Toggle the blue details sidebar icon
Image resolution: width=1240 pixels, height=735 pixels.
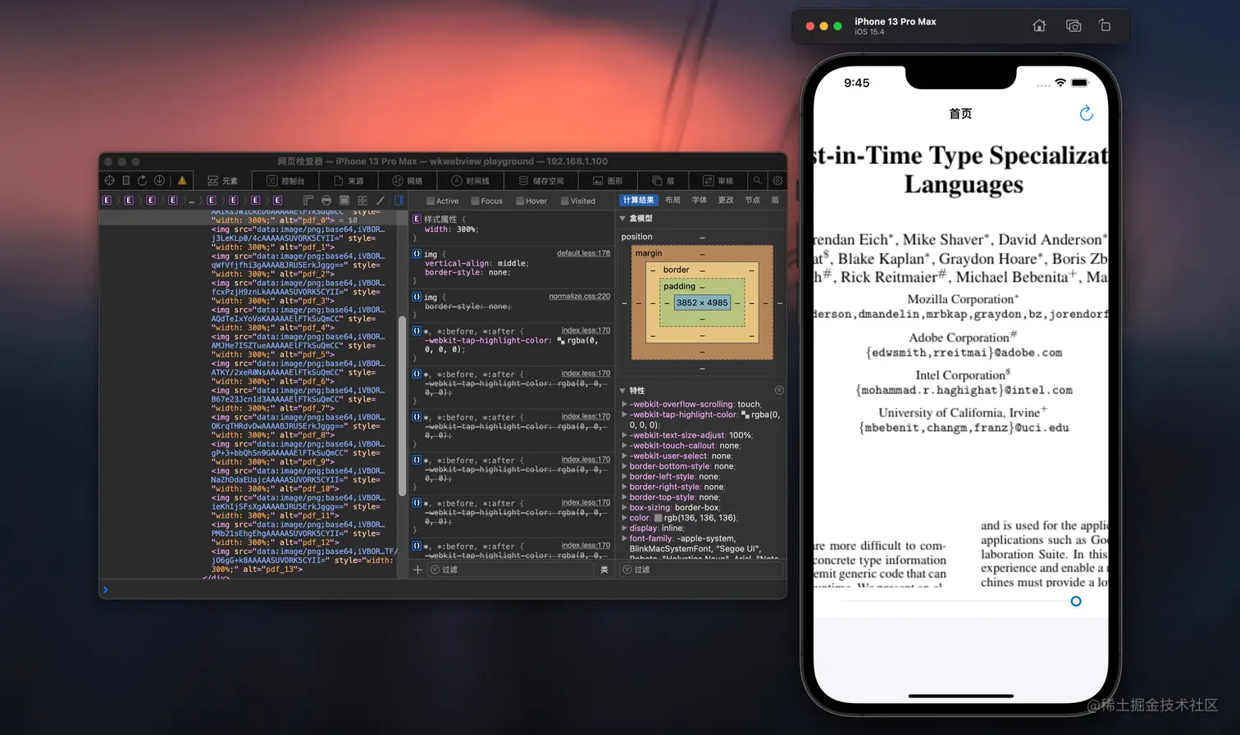tap(399, 200)
